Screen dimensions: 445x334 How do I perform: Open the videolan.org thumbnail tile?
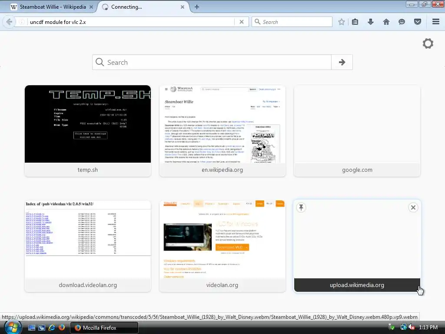coord(222,246)
